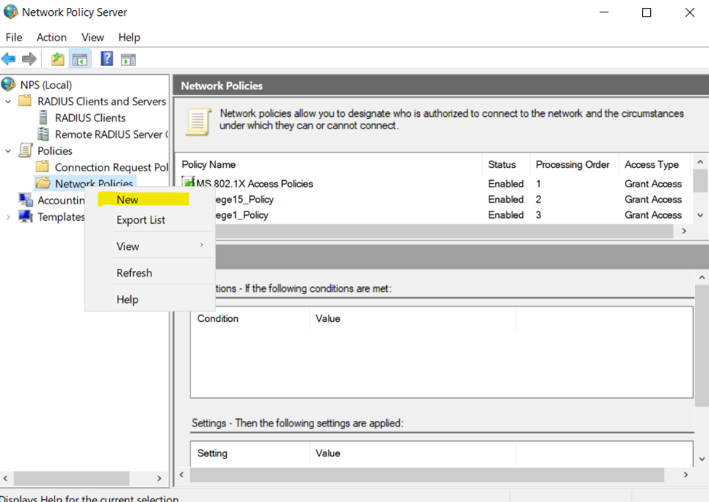709x502 pixels.
Task: Click left arrow of the details pane horizontal scrollbar
Action: click(182, 474)
